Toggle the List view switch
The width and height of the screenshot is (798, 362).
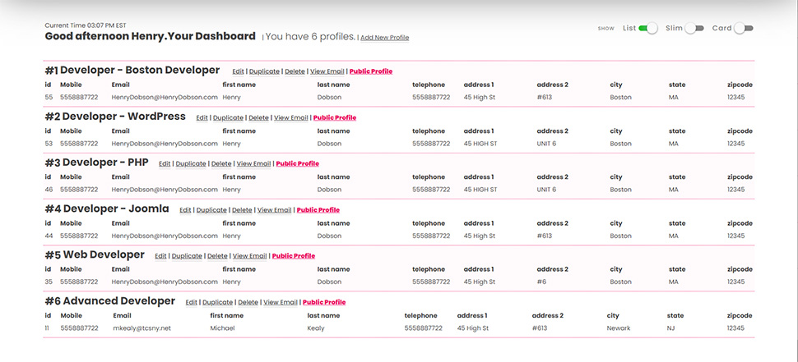[648, 28]
